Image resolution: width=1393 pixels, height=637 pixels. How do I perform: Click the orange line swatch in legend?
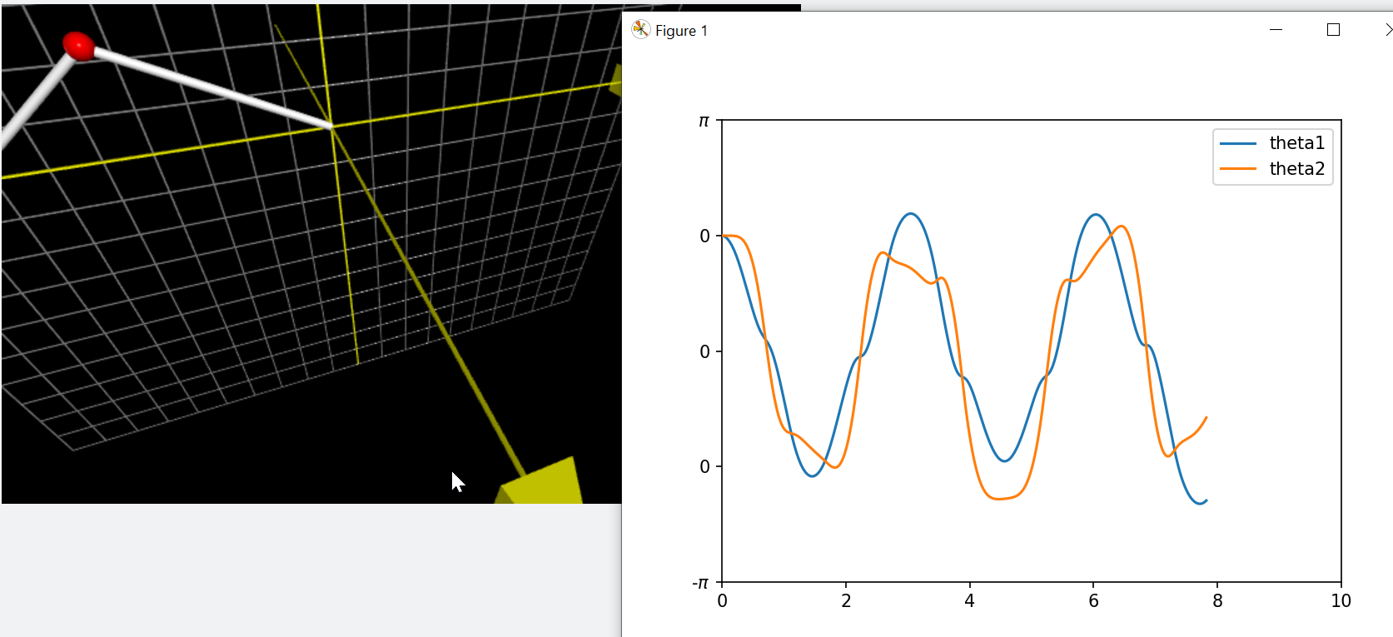[x=1238, y=169]
